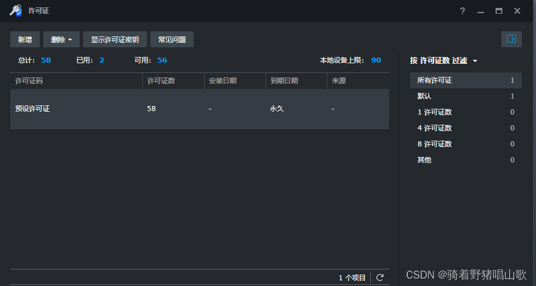This screenshot has height=286, width=536.
Task: Sort by 许可证码 column header
Action: (76, 81)
